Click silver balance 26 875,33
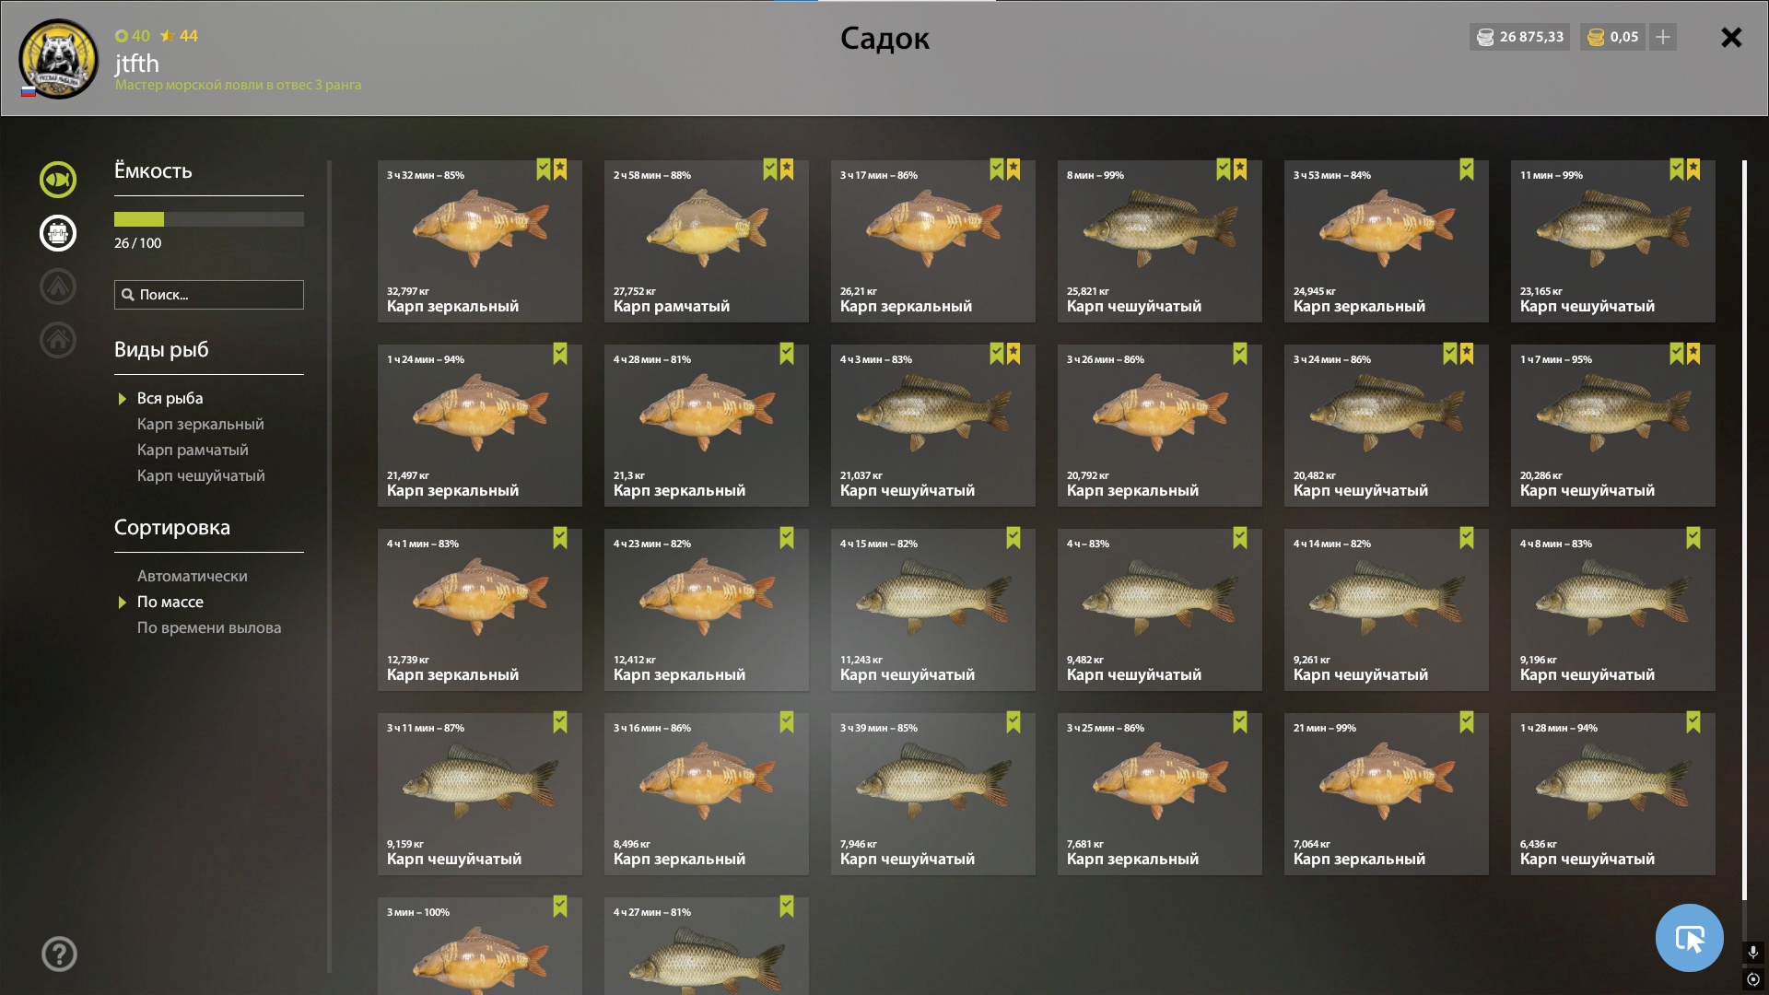The image size is (1769, 995). (1519, 37)
